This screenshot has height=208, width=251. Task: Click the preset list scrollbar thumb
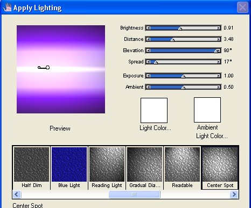(134, 194)
